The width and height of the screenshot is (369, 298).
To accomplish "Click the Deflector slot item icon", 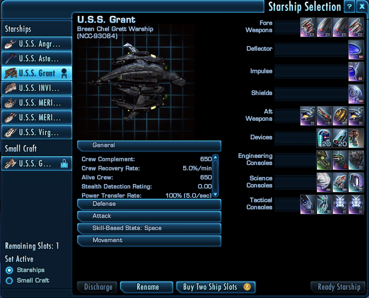I will click(x=356, y=49).
